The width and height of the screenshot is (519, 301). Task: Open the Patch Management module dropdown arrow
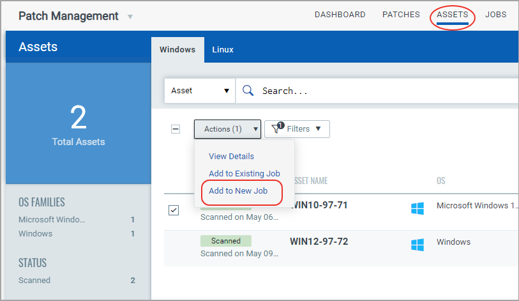(x=130, y=17)
